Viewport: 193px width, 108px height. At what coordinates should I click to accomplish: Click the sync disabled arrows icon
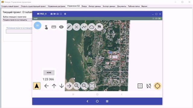click(x=149, y=86)
